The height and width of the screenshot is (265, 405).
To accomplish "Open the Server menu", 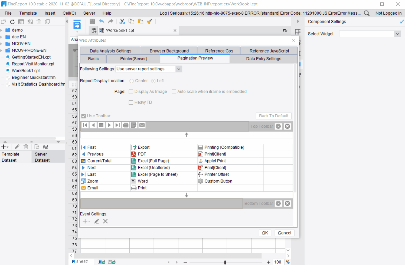I will [x=89, y=13].
